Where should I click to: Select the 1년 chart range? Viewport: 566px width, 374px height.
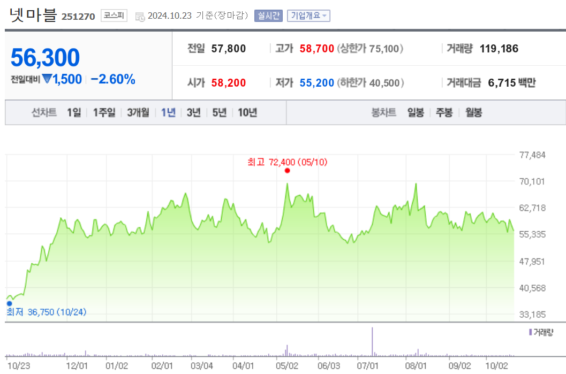pos(168,112)
